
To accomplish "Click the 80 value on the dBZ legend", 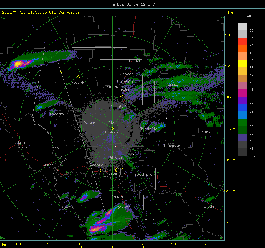I will click(251, 23).
